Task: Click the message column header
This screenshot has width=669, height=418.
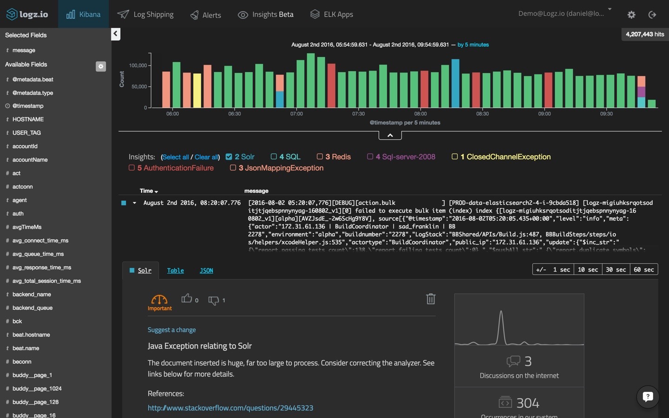Action: click(x=256, y=191)
